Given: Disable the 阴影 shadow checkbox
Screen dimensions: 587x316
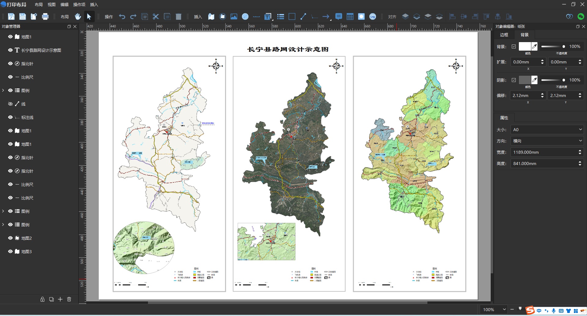Looking at the screenshot, I should (514, 80).
